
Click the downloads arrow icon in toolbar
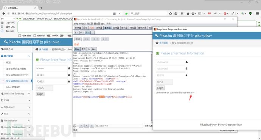coord(182,14)
